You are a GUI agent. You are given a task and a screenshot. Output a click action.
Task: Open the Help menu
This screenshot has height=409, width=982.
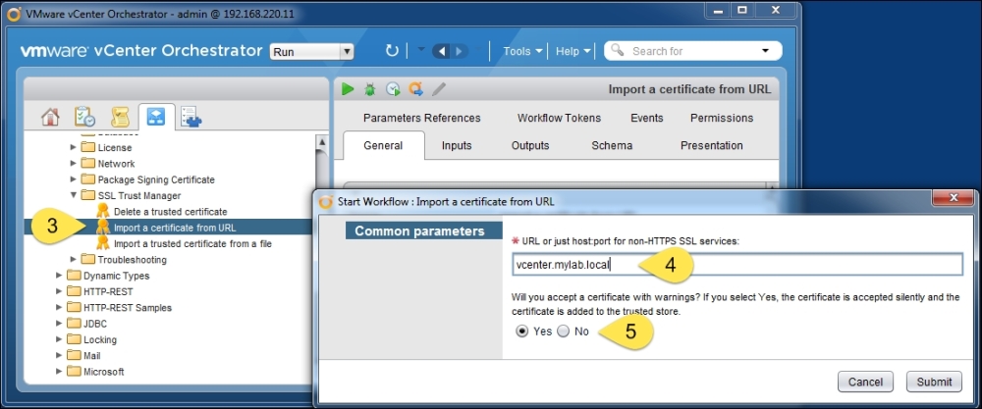(573, 51)
